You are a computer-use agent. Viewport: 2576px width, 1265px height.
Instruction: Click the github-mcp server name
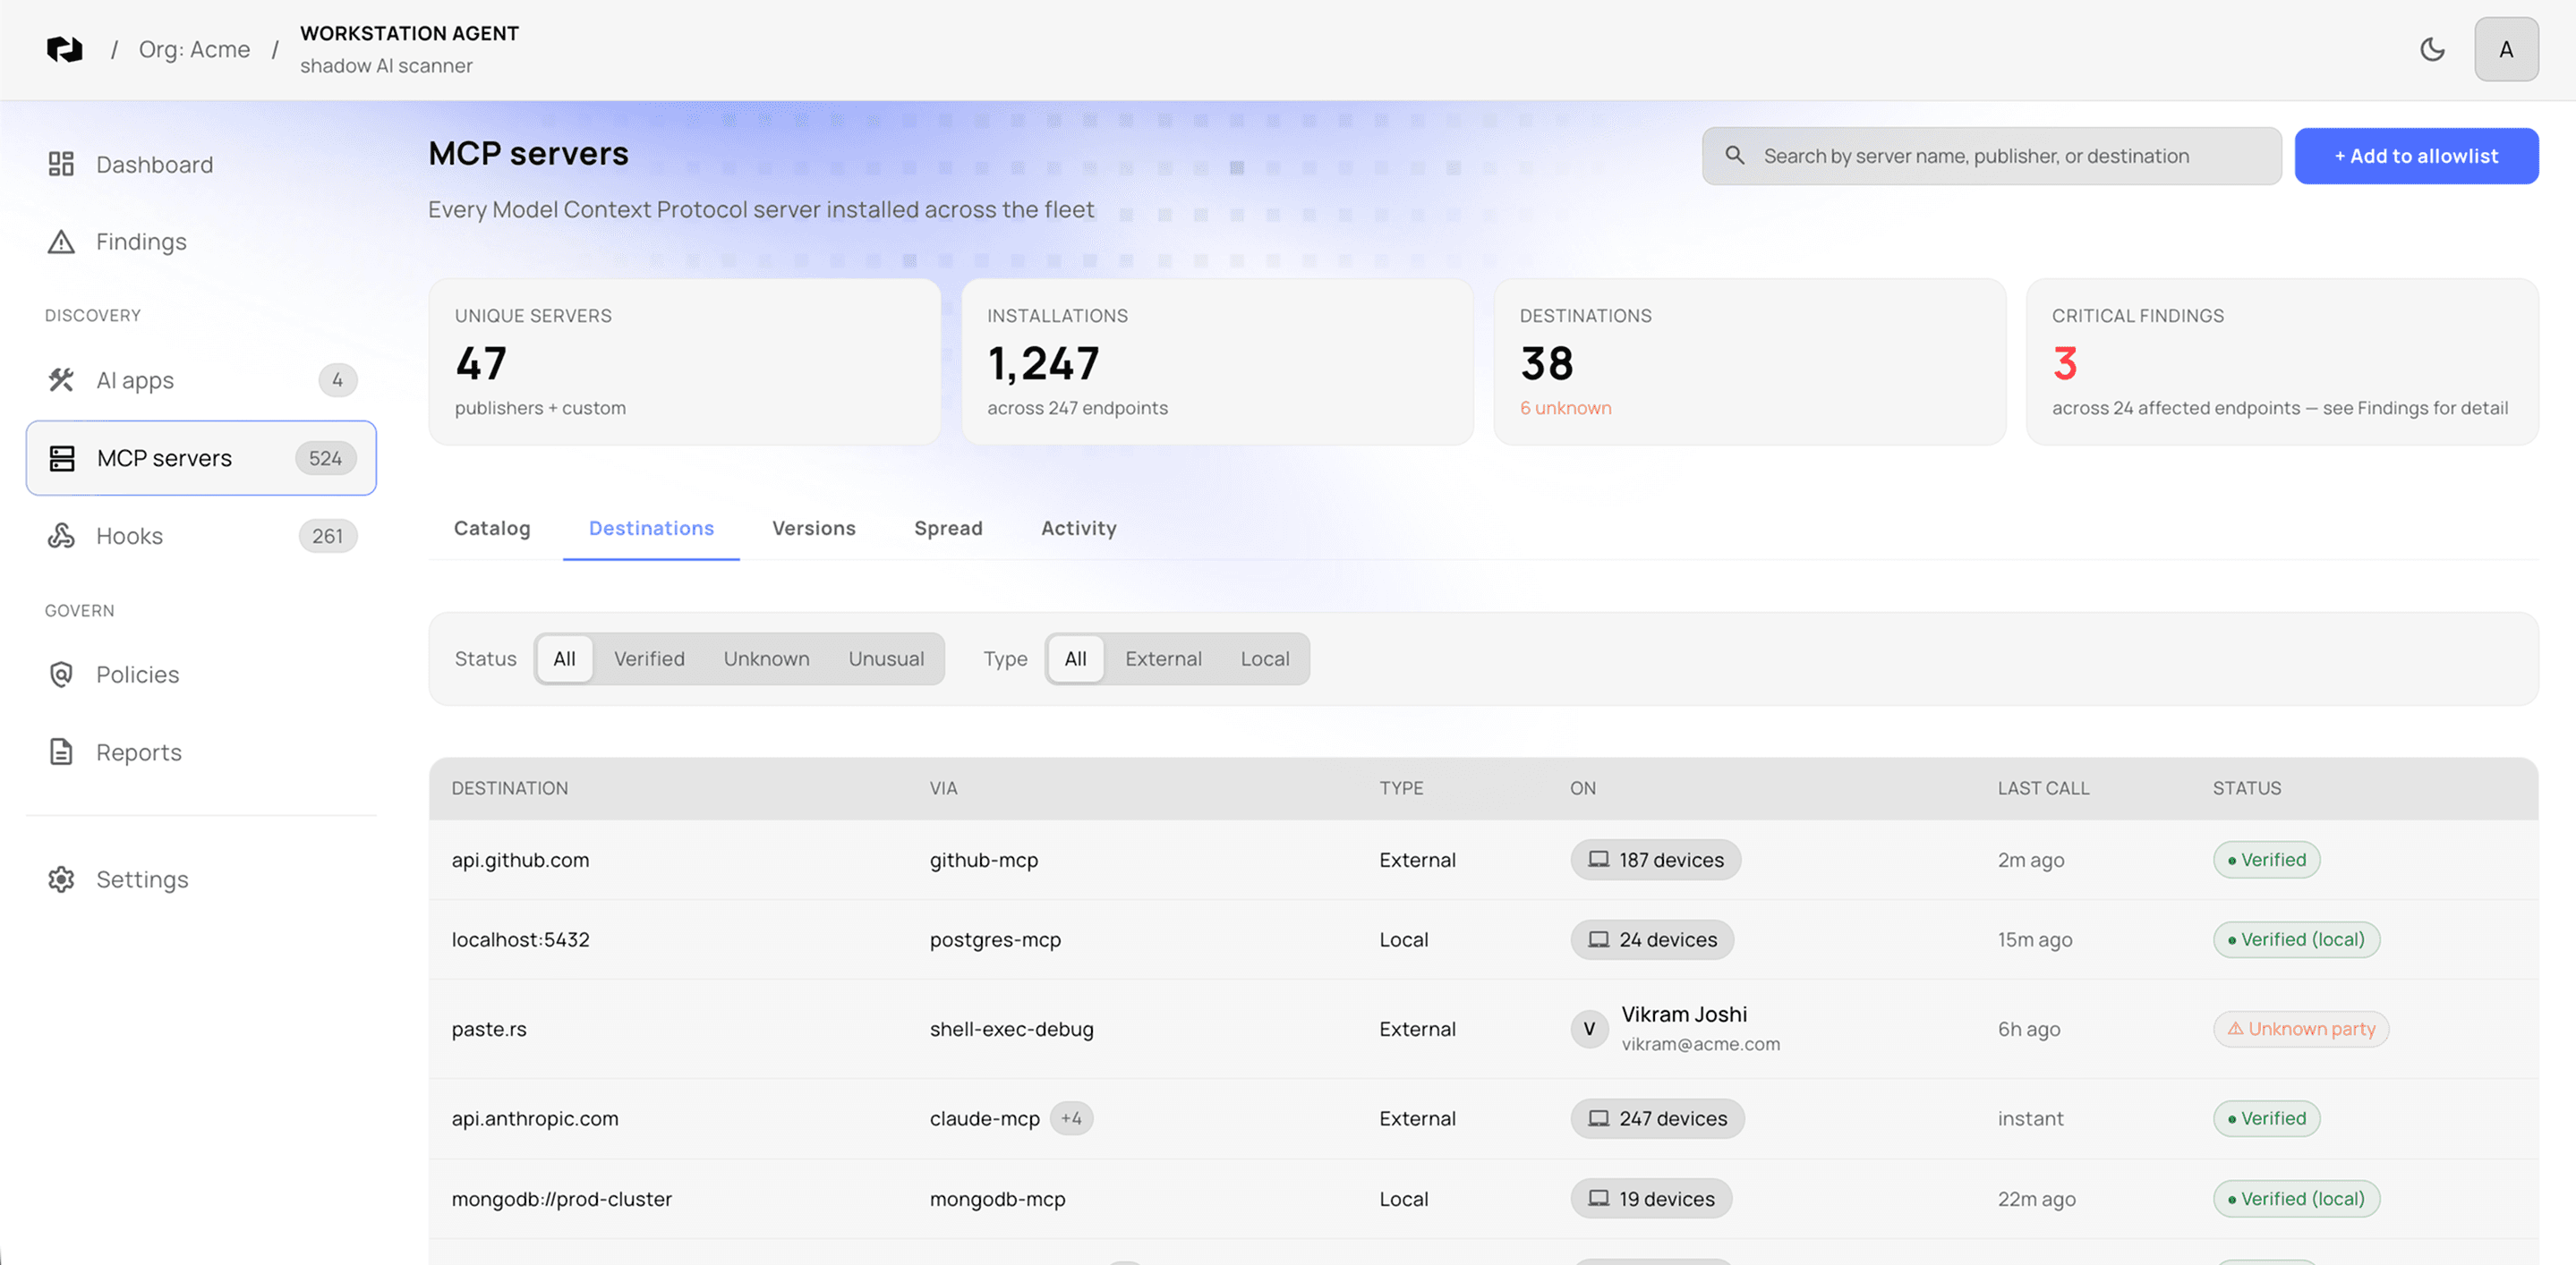983,860
